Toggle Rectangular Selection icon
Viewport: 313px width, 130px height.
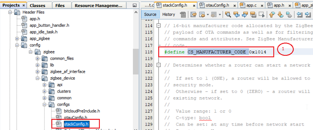(262, 14)
